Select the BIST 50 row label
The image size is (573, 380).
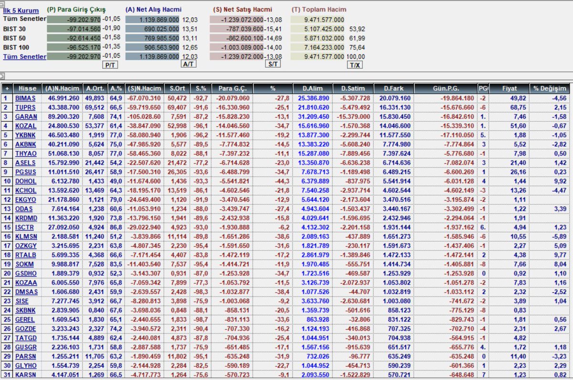pos(14,38)
